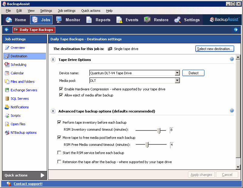Screen dimensions: 243x188
Task: Open the Quick actions menu
Action: [91, 11]
